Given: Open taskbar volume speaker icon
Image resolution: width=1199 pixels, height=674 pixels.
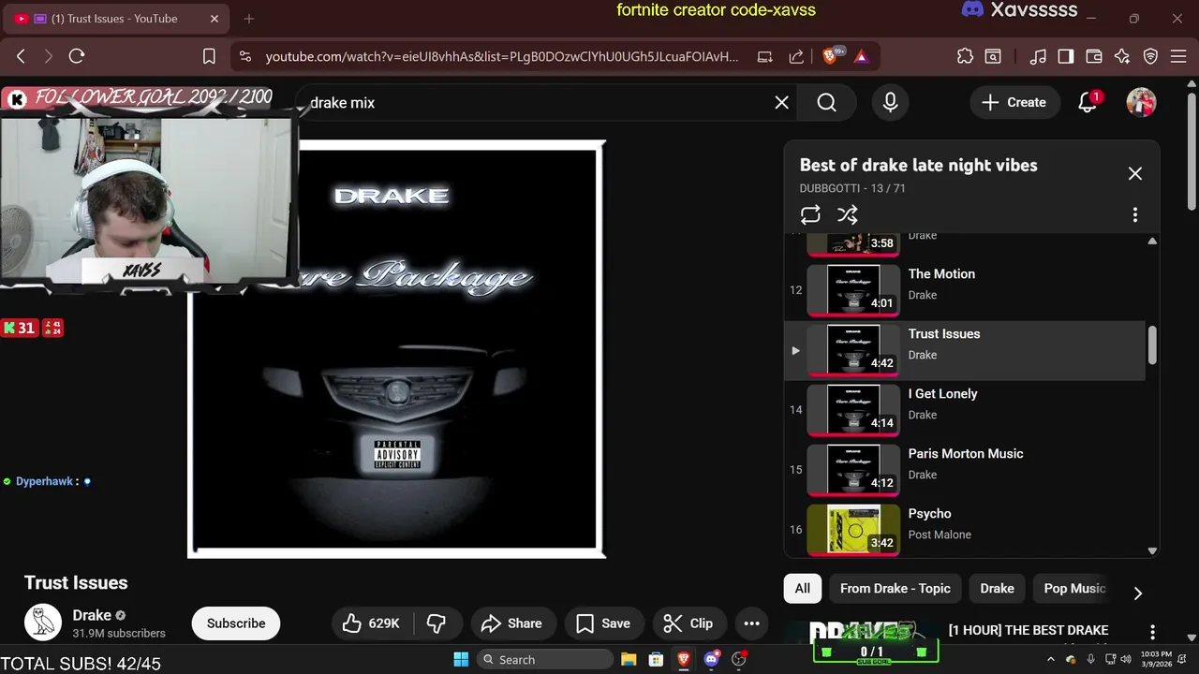Looking at the screenshot, I should tap(1125, 659).
